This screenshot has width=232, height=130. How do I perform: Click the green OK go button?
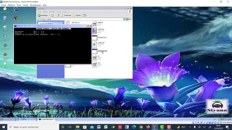[128, 19]
